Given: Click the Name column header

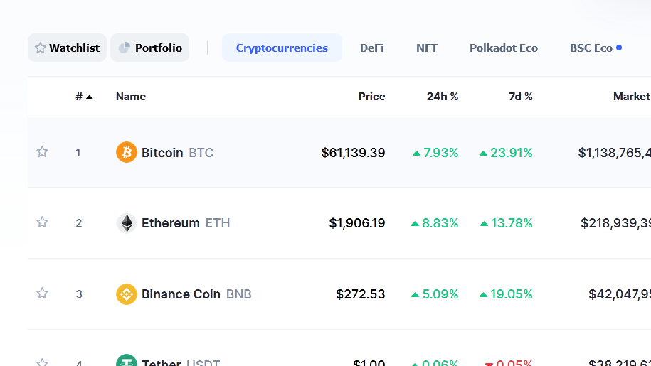Looking at the screenshot, I should [x=131, y=97].
